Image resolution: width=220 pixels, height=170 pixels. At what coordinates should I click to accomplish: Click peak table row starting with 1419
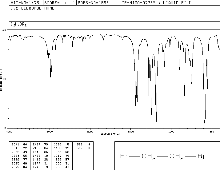point(40,160)
